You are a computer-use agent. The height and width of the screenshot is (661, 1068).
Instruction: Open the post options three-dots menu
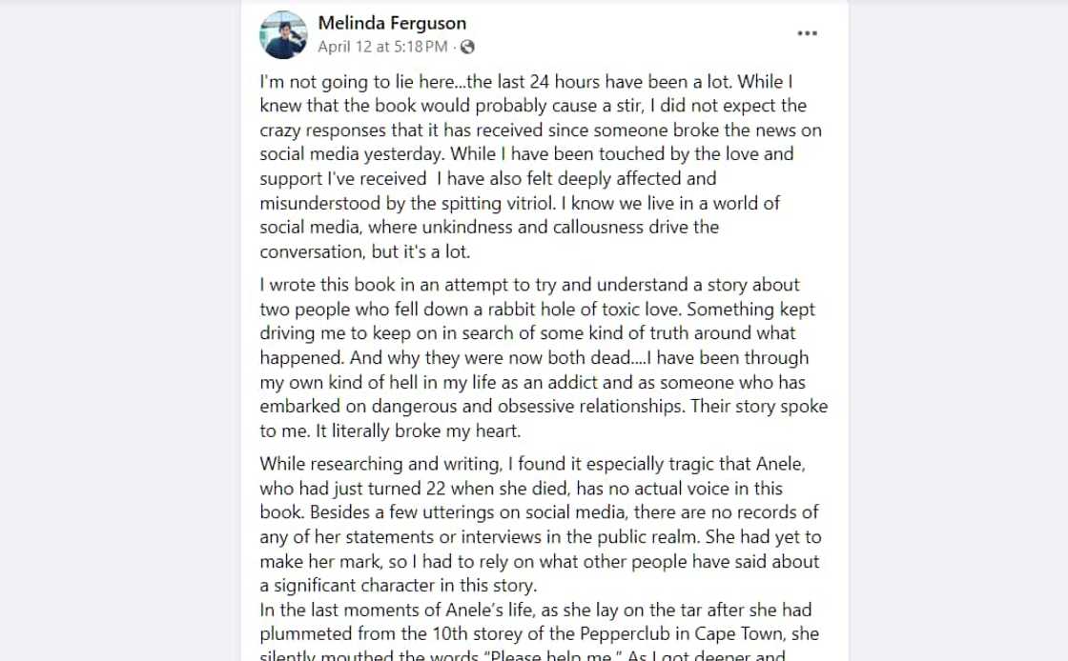pos(807,33)
